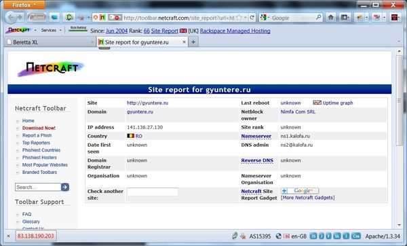407x246 pixels.
Task: Close the status bar add-on with X
Action: 8,236
